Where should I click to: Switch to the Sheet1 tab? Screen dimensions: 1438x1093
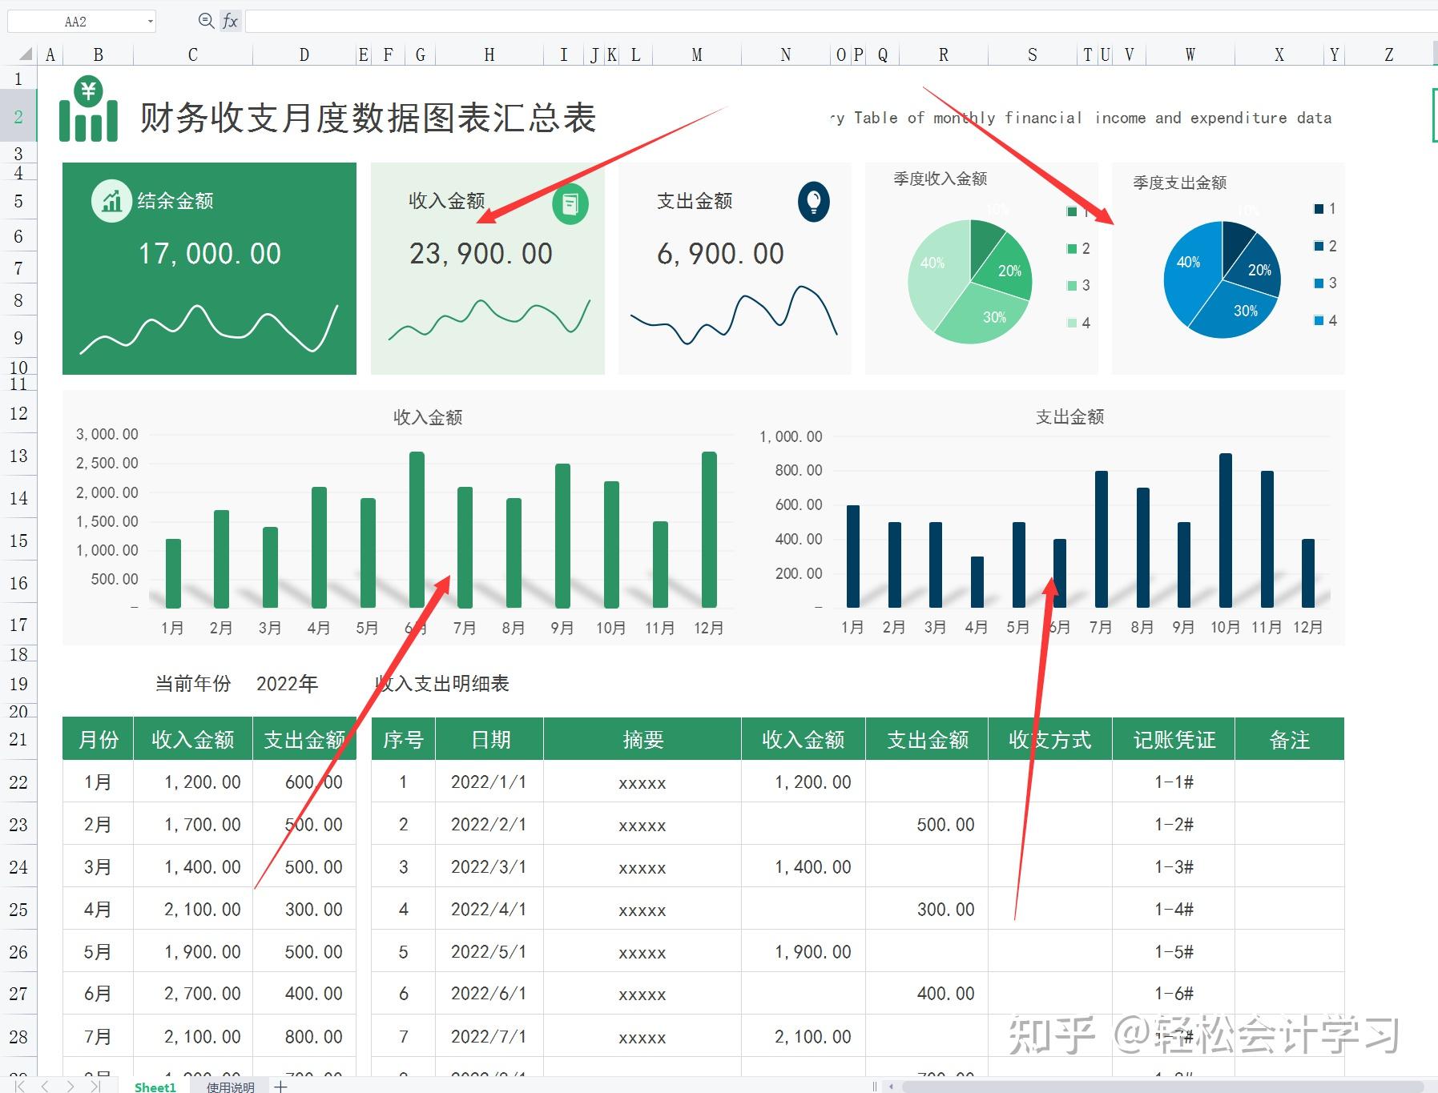point(155,1087)
